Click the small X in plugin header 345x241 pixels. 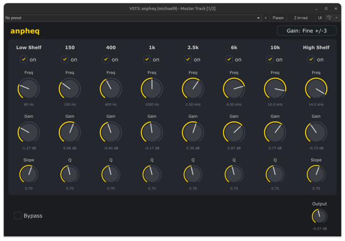click(336, 18)
